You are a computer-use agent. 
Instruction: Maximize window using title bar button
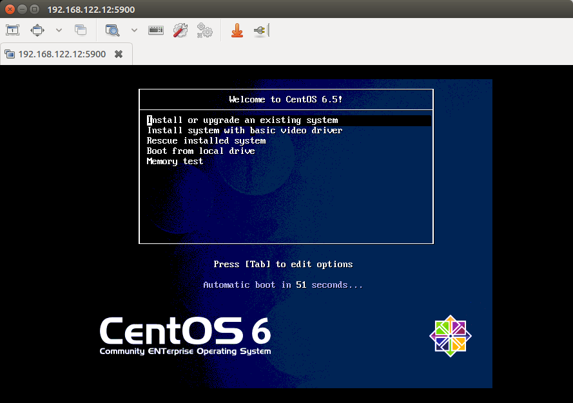coord(35,9)
